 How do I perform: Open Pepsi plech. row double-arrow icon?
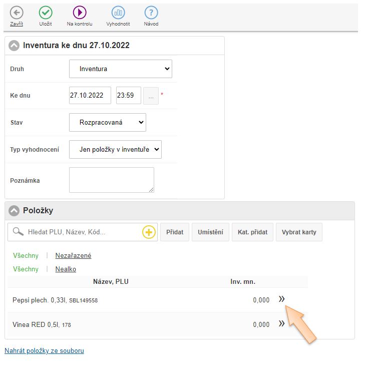tap(281, 299)
